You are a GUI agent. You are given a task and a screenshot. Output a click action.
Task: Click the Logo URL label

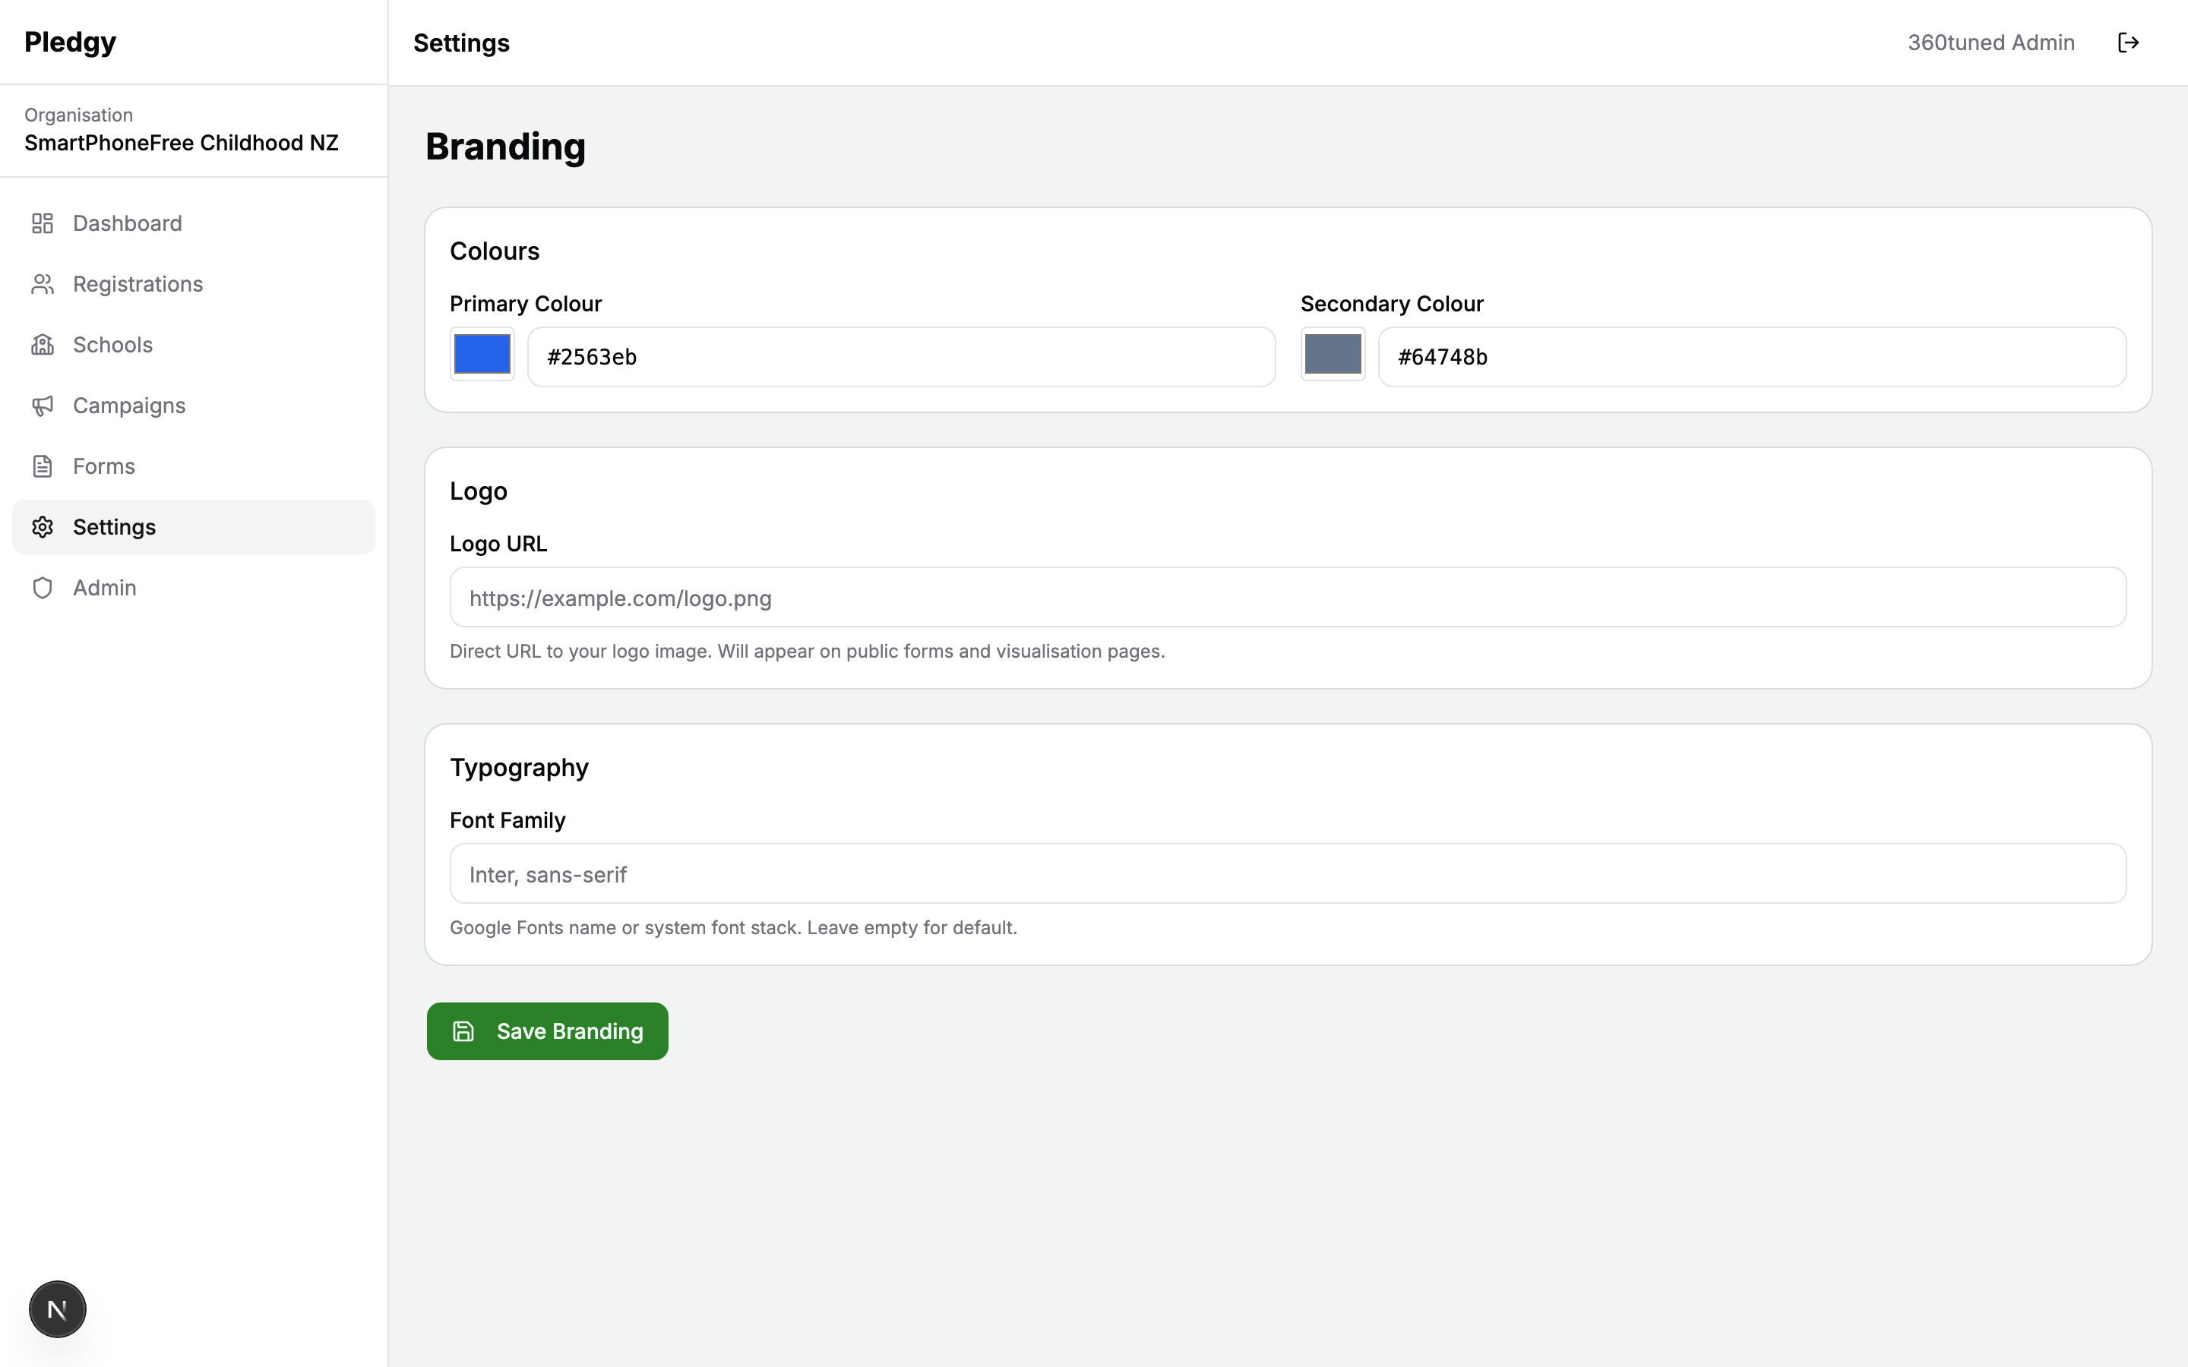coord(498,543)
